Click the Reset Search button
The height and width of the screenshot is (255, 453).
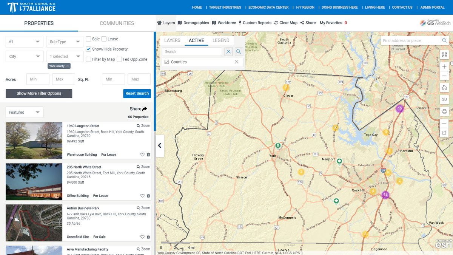137,93
